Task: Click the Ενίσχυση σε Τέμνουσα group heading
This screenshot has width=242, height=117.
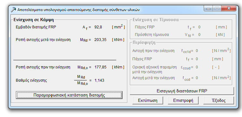Action: pos(156,20)
